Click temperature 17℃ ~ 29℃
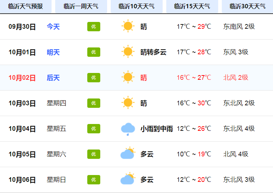The image size is (273, 193). pos(194,27)
